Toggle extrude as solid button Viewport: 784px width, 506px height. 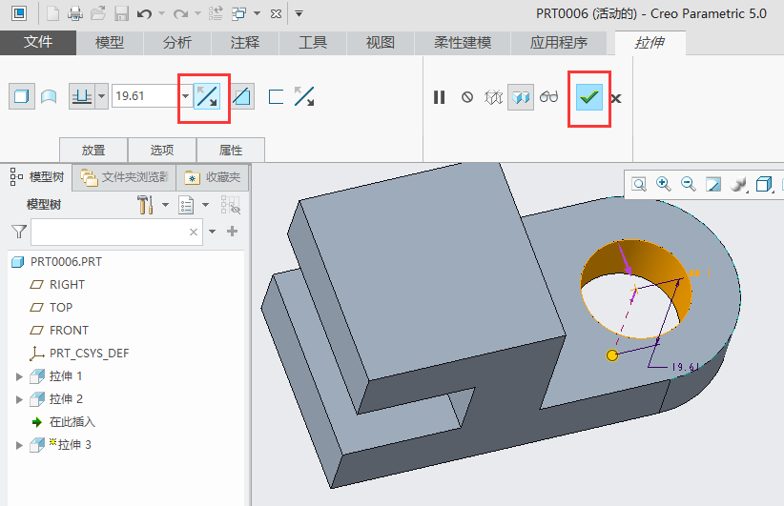(x=20, y=96)
